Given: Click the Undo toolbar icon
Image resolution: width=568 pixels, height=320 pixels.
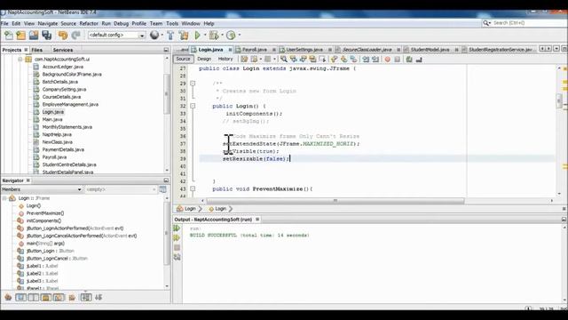Looking at the screenshot, I should [x=63, y=36].
